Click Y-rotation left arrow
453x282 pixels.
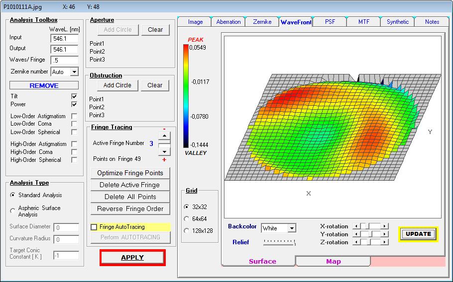pyautogui.click(x=356, y=234)
